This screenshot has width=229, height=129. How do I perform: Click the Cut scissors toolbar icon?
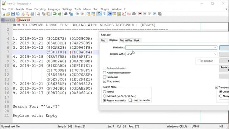coord(39,14)
